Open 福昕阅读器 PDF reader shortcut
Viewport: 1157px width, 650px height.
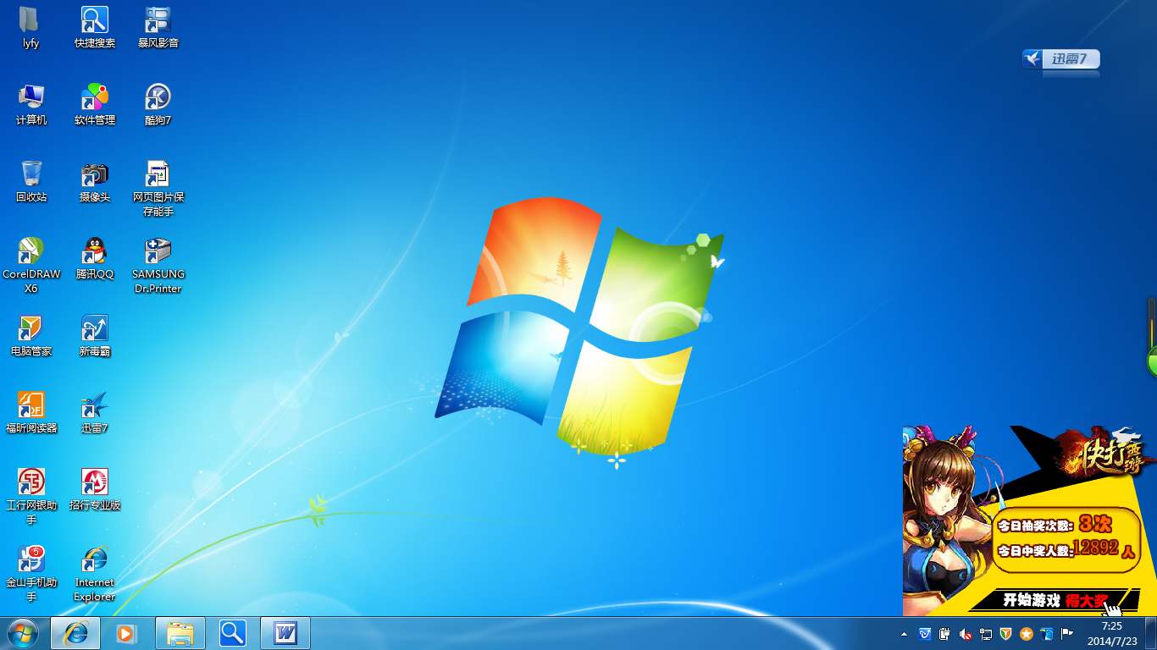coord(30,412)
